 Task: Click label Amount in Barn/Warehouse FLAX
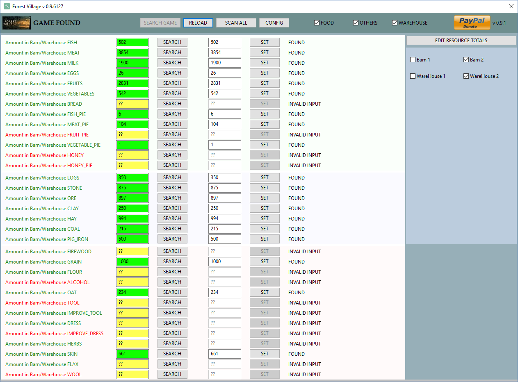pyautogui.click(x=42, y=364)
